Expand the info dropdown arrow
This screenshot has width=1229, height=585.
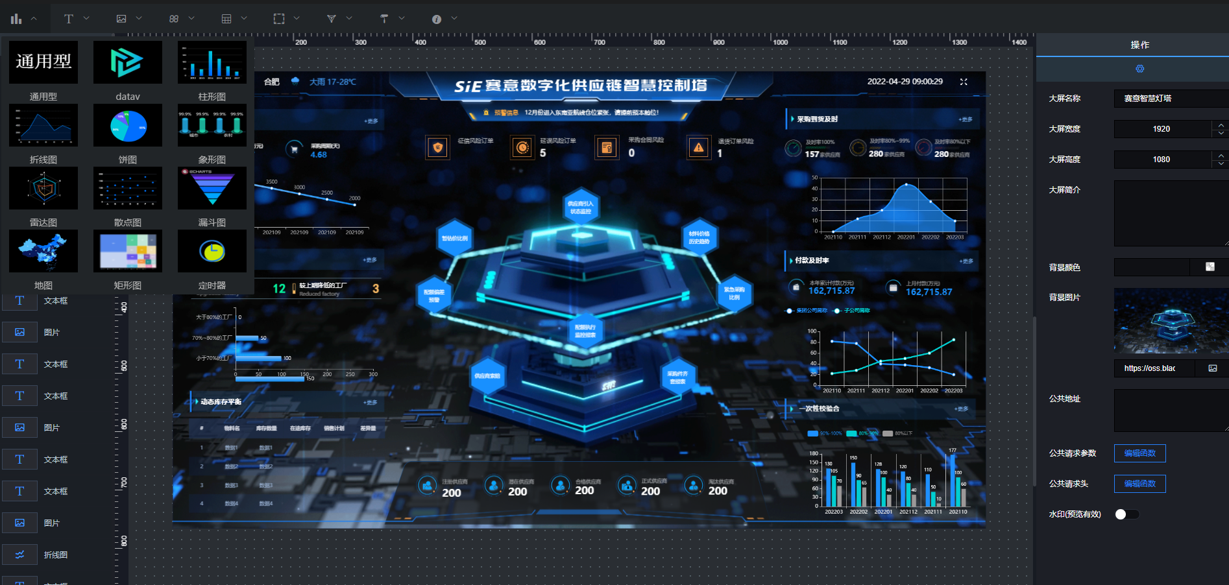[454, 19]
